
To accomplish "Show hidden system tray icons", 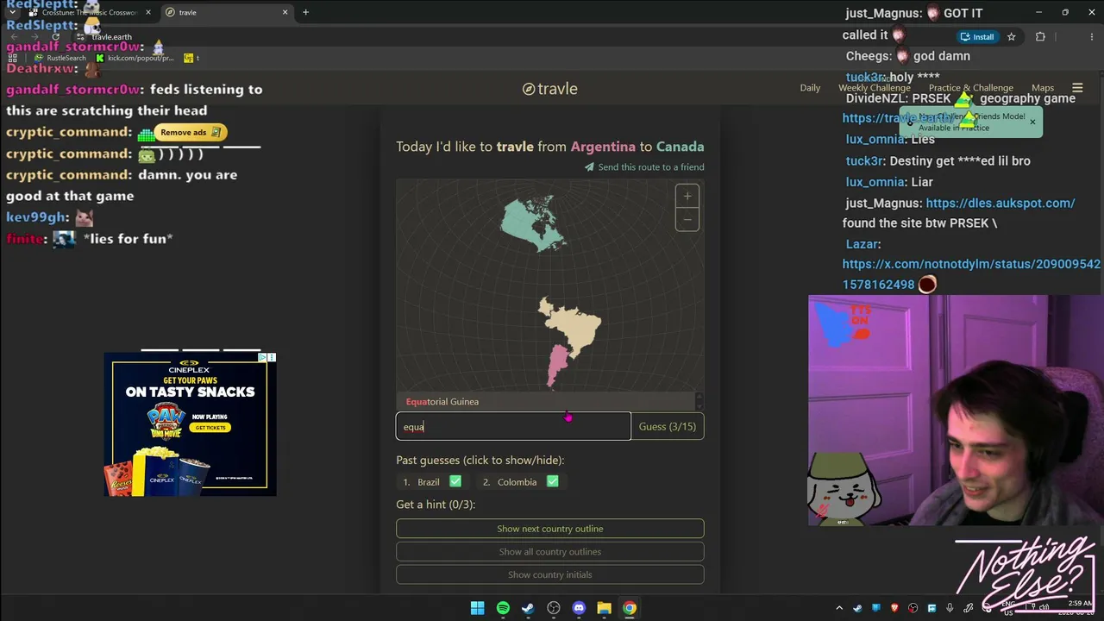I will click(838, 608).
